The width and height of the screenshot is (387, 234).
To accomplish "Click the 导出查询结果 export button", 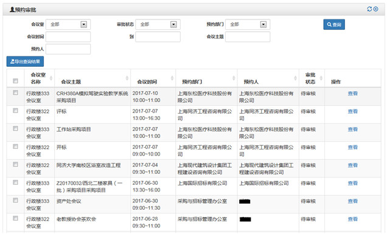I will coord(25,61).
